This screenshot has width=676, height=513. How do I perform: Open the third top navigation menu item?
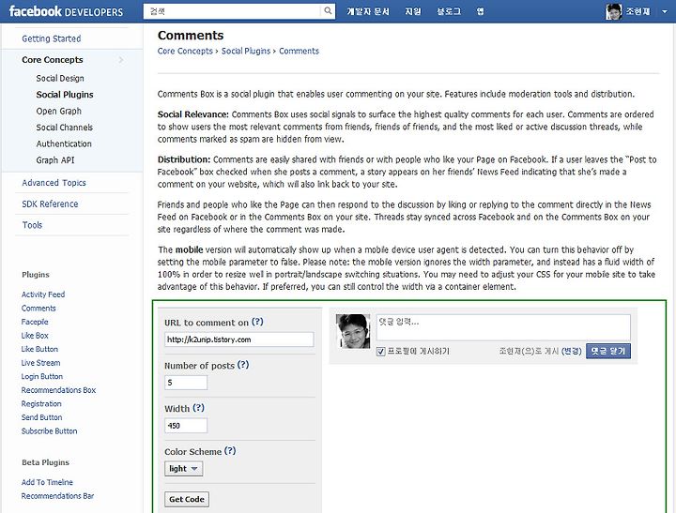[x=449, y=11]
